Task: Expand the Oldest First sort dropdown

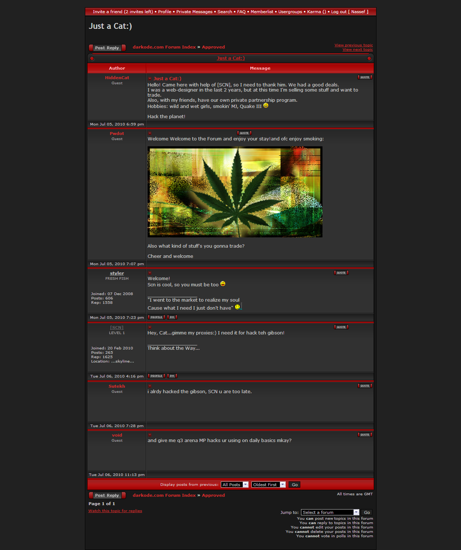Action: [268, 485]
